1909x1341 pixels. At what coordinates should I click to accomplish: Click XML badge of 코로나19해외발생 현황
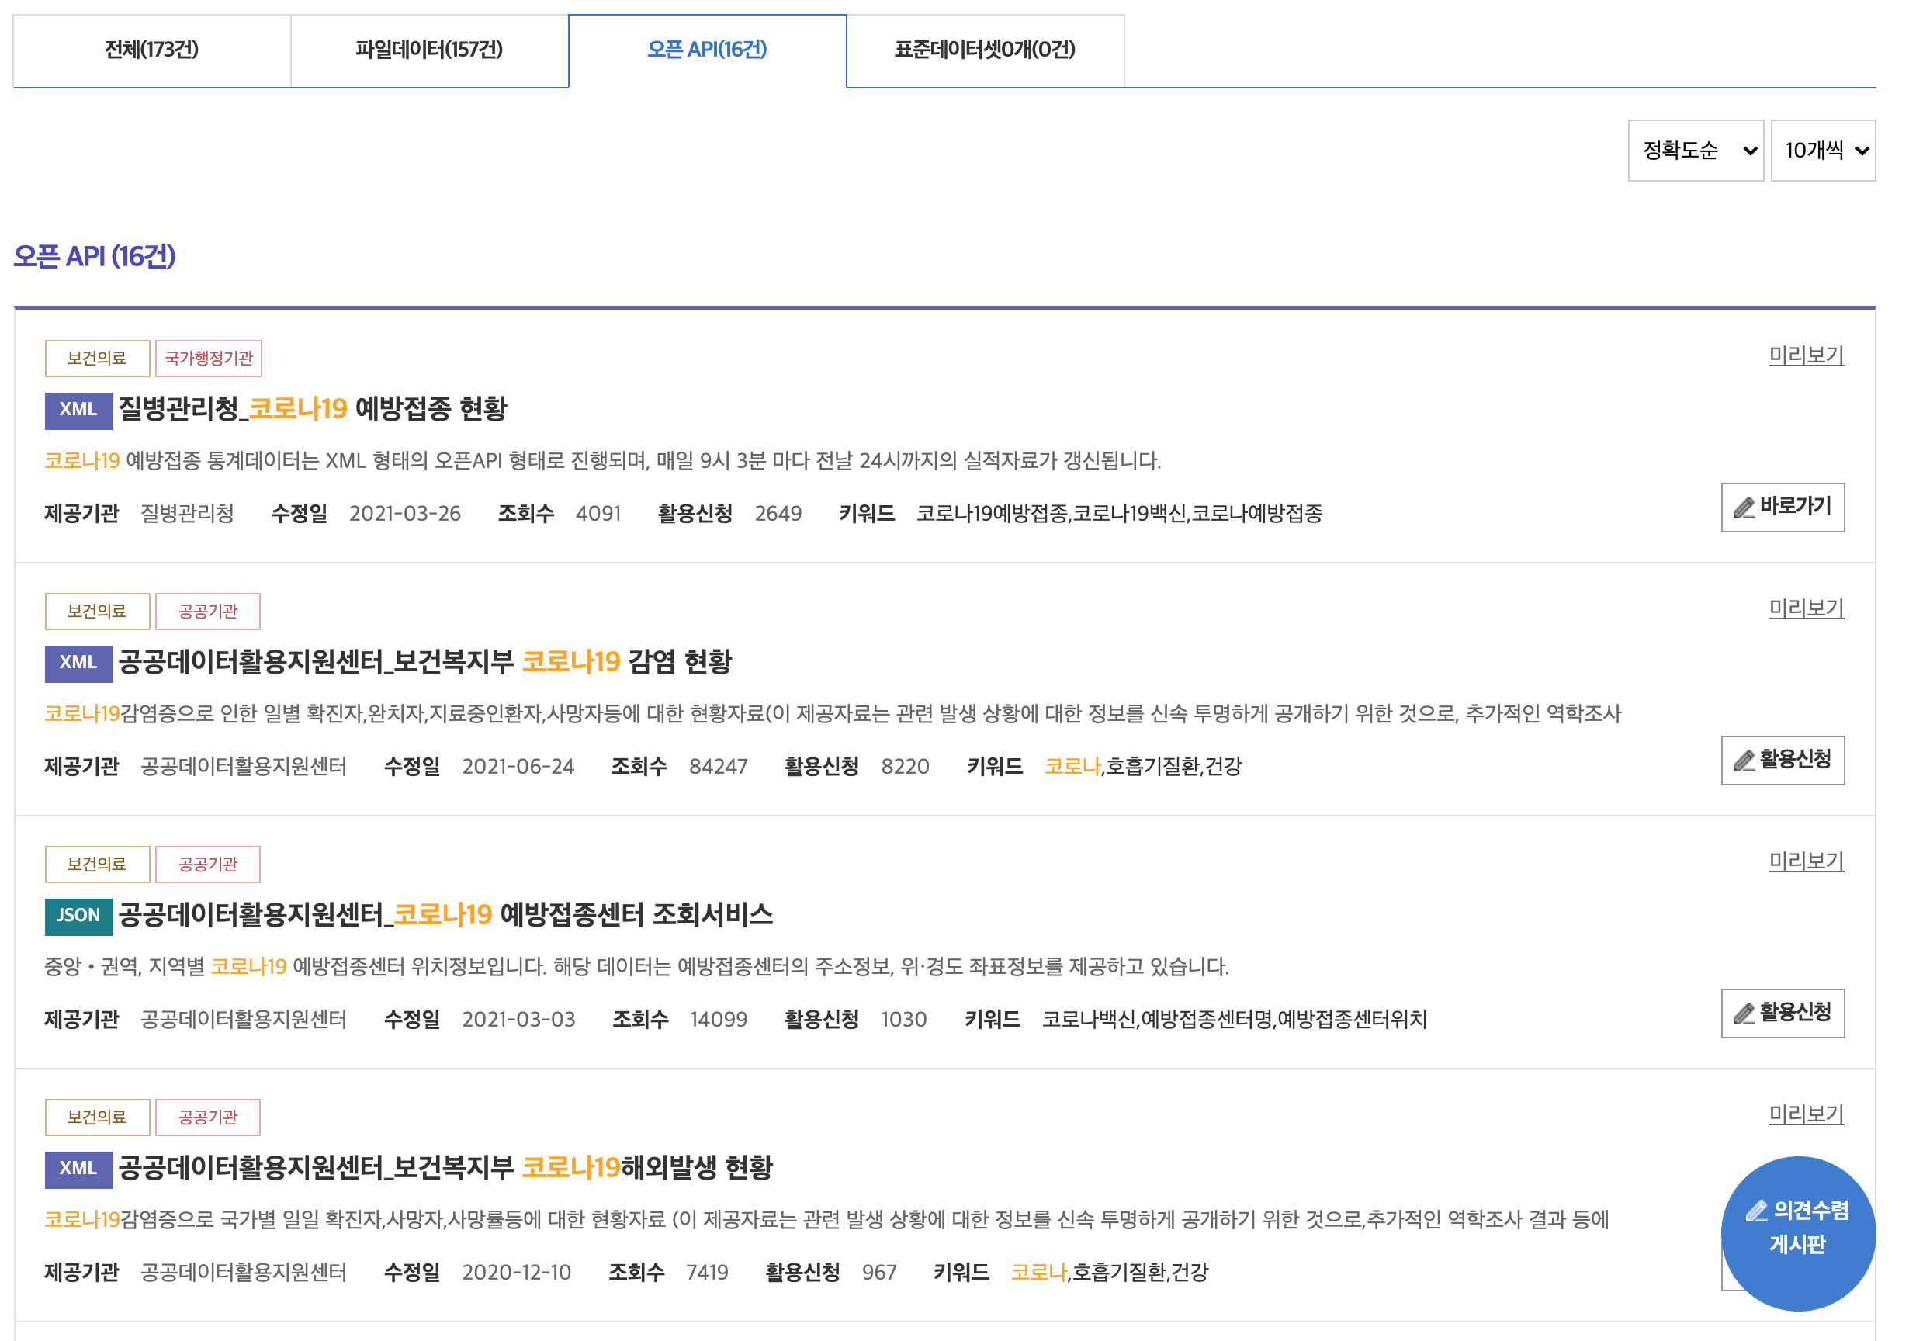click(78, 1168)
